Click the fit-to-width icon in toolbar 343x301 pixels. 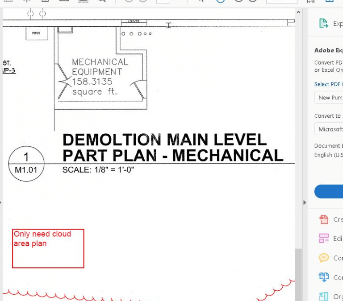pyautogui.click(x=310, y=1)
